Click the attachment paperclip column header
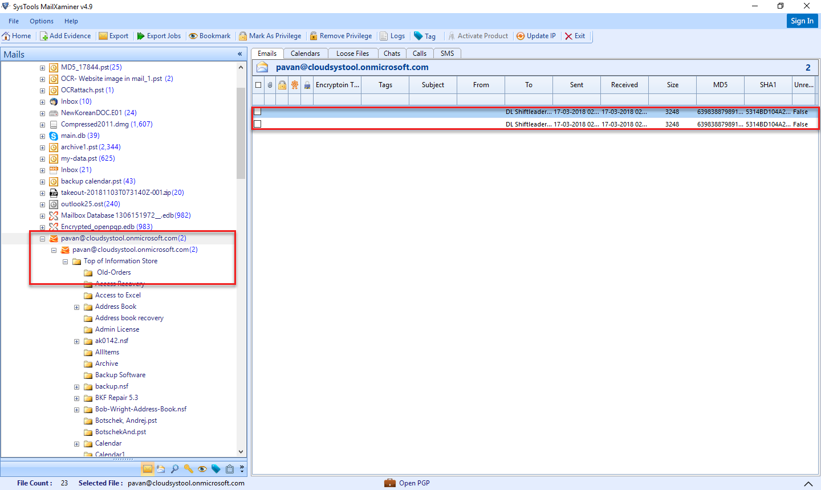The image size is (821, 490). point(270,85)
